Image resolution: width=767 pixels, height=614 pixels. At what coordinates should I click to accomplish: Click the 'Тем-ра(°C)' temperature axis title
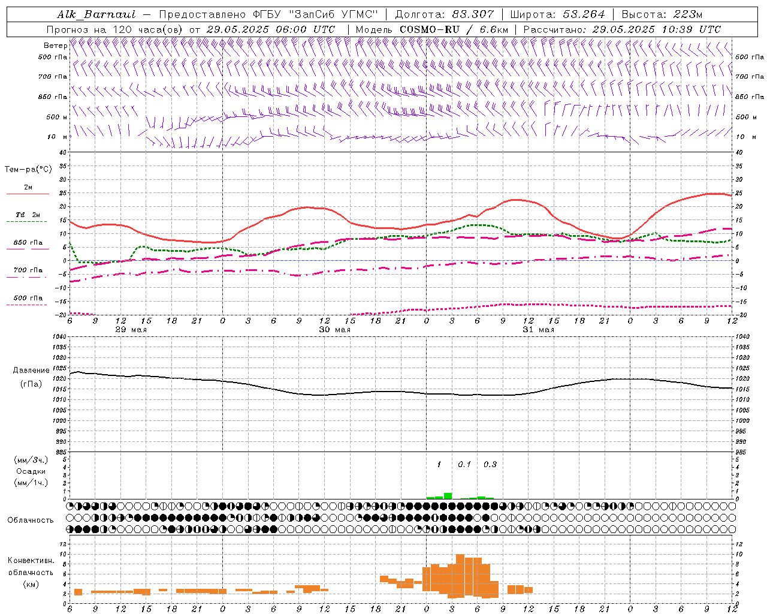tap(28, 170)
